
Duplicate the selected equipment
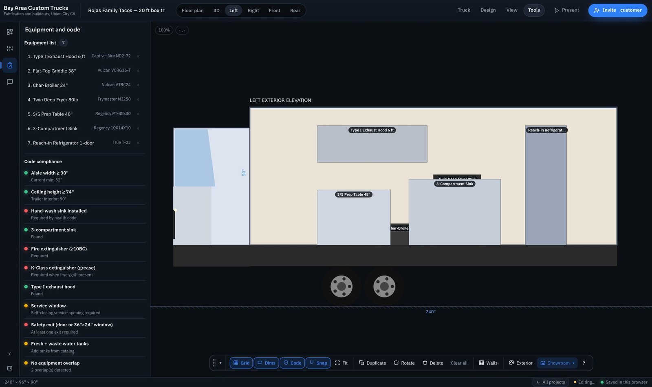pos(372,363)
